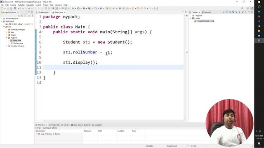Open the Source menu
The height and width of the screenshot is (148, 264).
pos(13,5)
